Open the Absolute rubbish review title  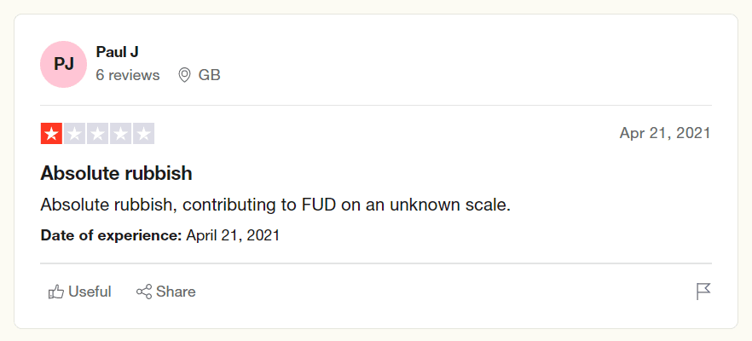(116, 174)
